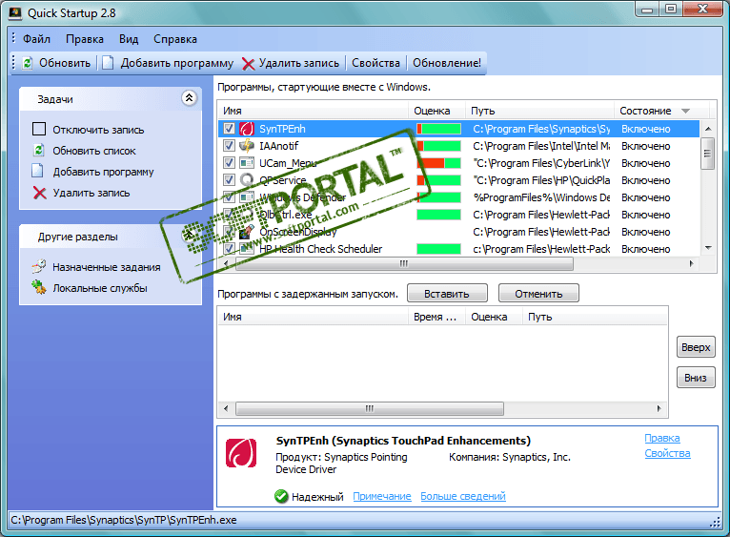The height and width of the screenshot is (537, 730).
Task: Click the OnScreenDisplay entry icon
Action: [x=247, y=231]
